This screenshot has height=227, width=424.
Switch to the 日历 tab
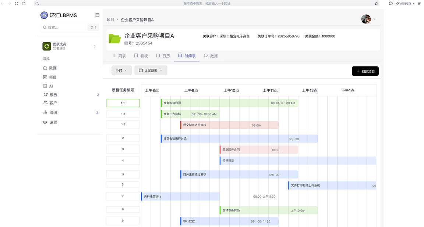click(x=163, y=56)
